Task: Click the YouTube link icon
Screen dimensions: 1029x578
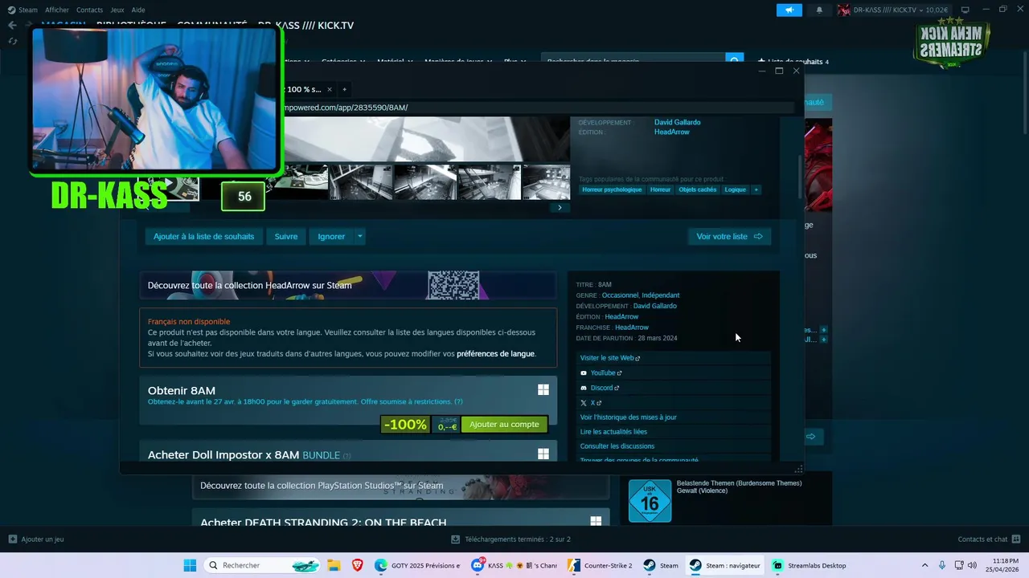Action: coord(584,372)
